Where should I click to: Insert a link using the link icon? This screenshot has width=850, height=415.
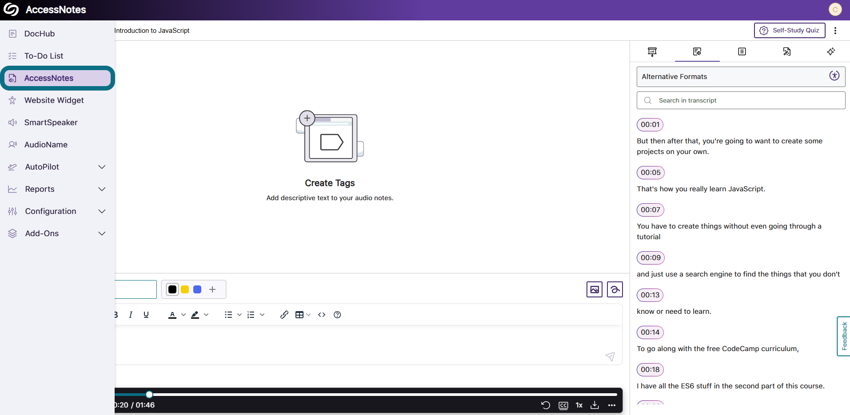[x=284, y=315]
